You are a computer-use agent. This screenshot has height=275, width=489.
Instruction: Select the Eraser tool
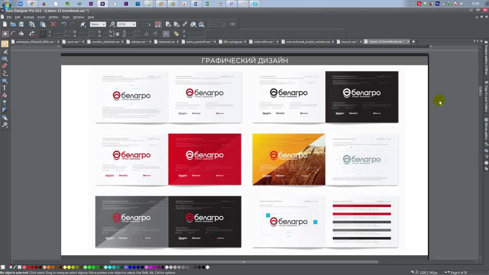pyautogui.click(x=5, y=66)
